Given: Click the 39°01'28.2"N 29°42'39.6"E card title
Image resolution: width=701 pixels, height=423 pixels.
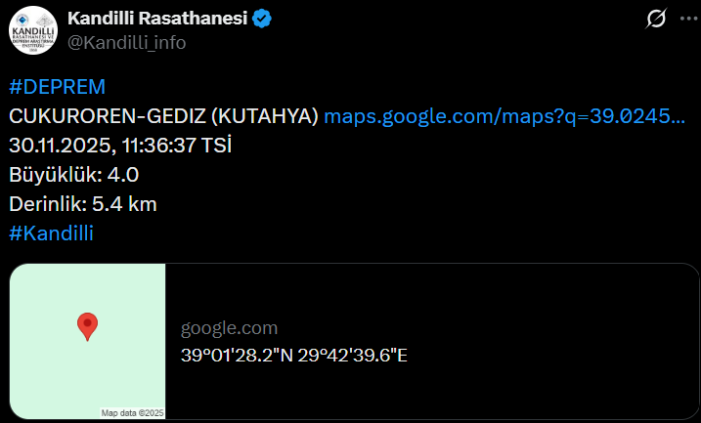Looking at the screenshot, I should 293,355.
